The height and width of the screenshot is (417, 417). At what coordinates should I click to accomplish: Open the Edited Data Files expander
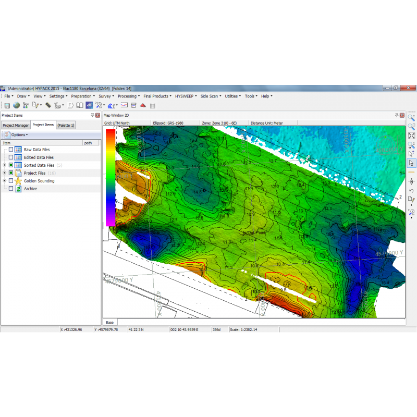click(x=3, y=157)
